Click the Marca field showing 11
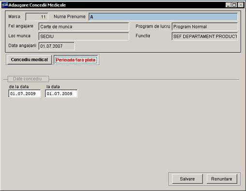This screenshot has width=246, height=191. point(37,17)
